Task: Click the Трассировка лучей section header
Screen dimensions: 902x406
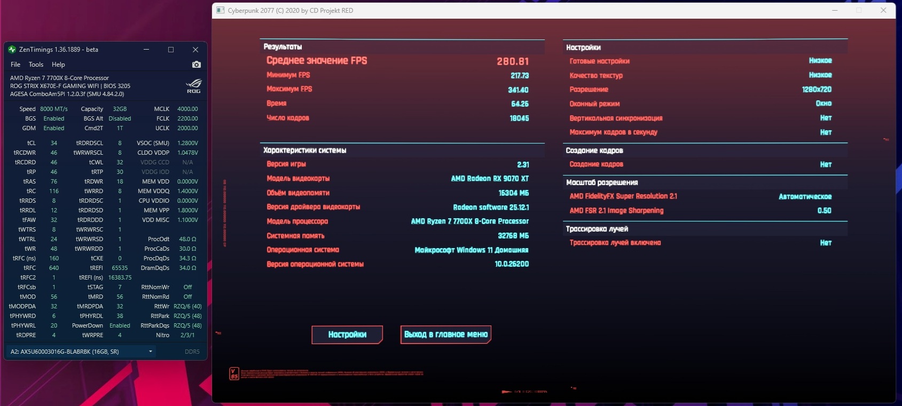Action: click(597, 229)
